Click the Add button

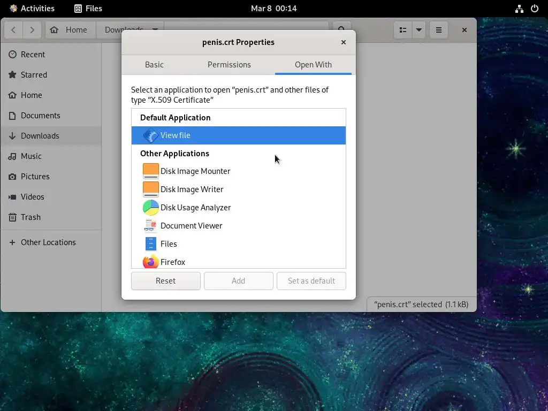click(238, 281)
